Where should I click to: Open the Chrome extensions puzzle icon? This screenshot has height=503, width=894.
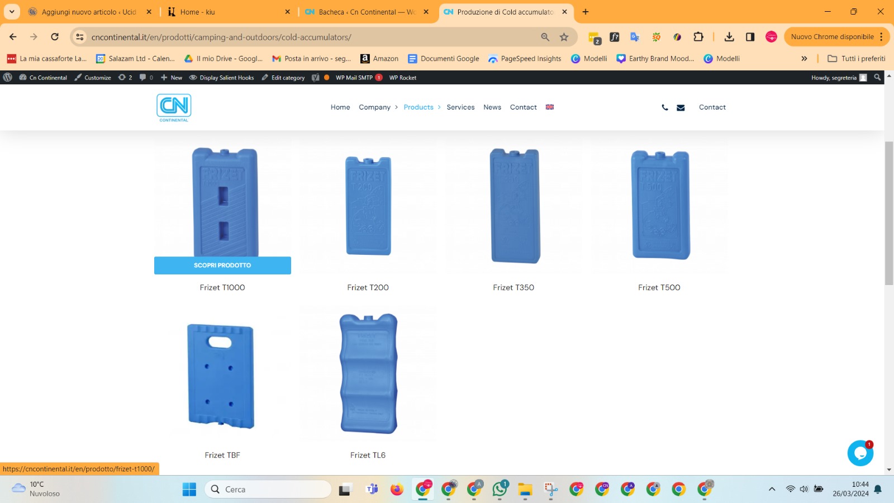coord(698,37)
